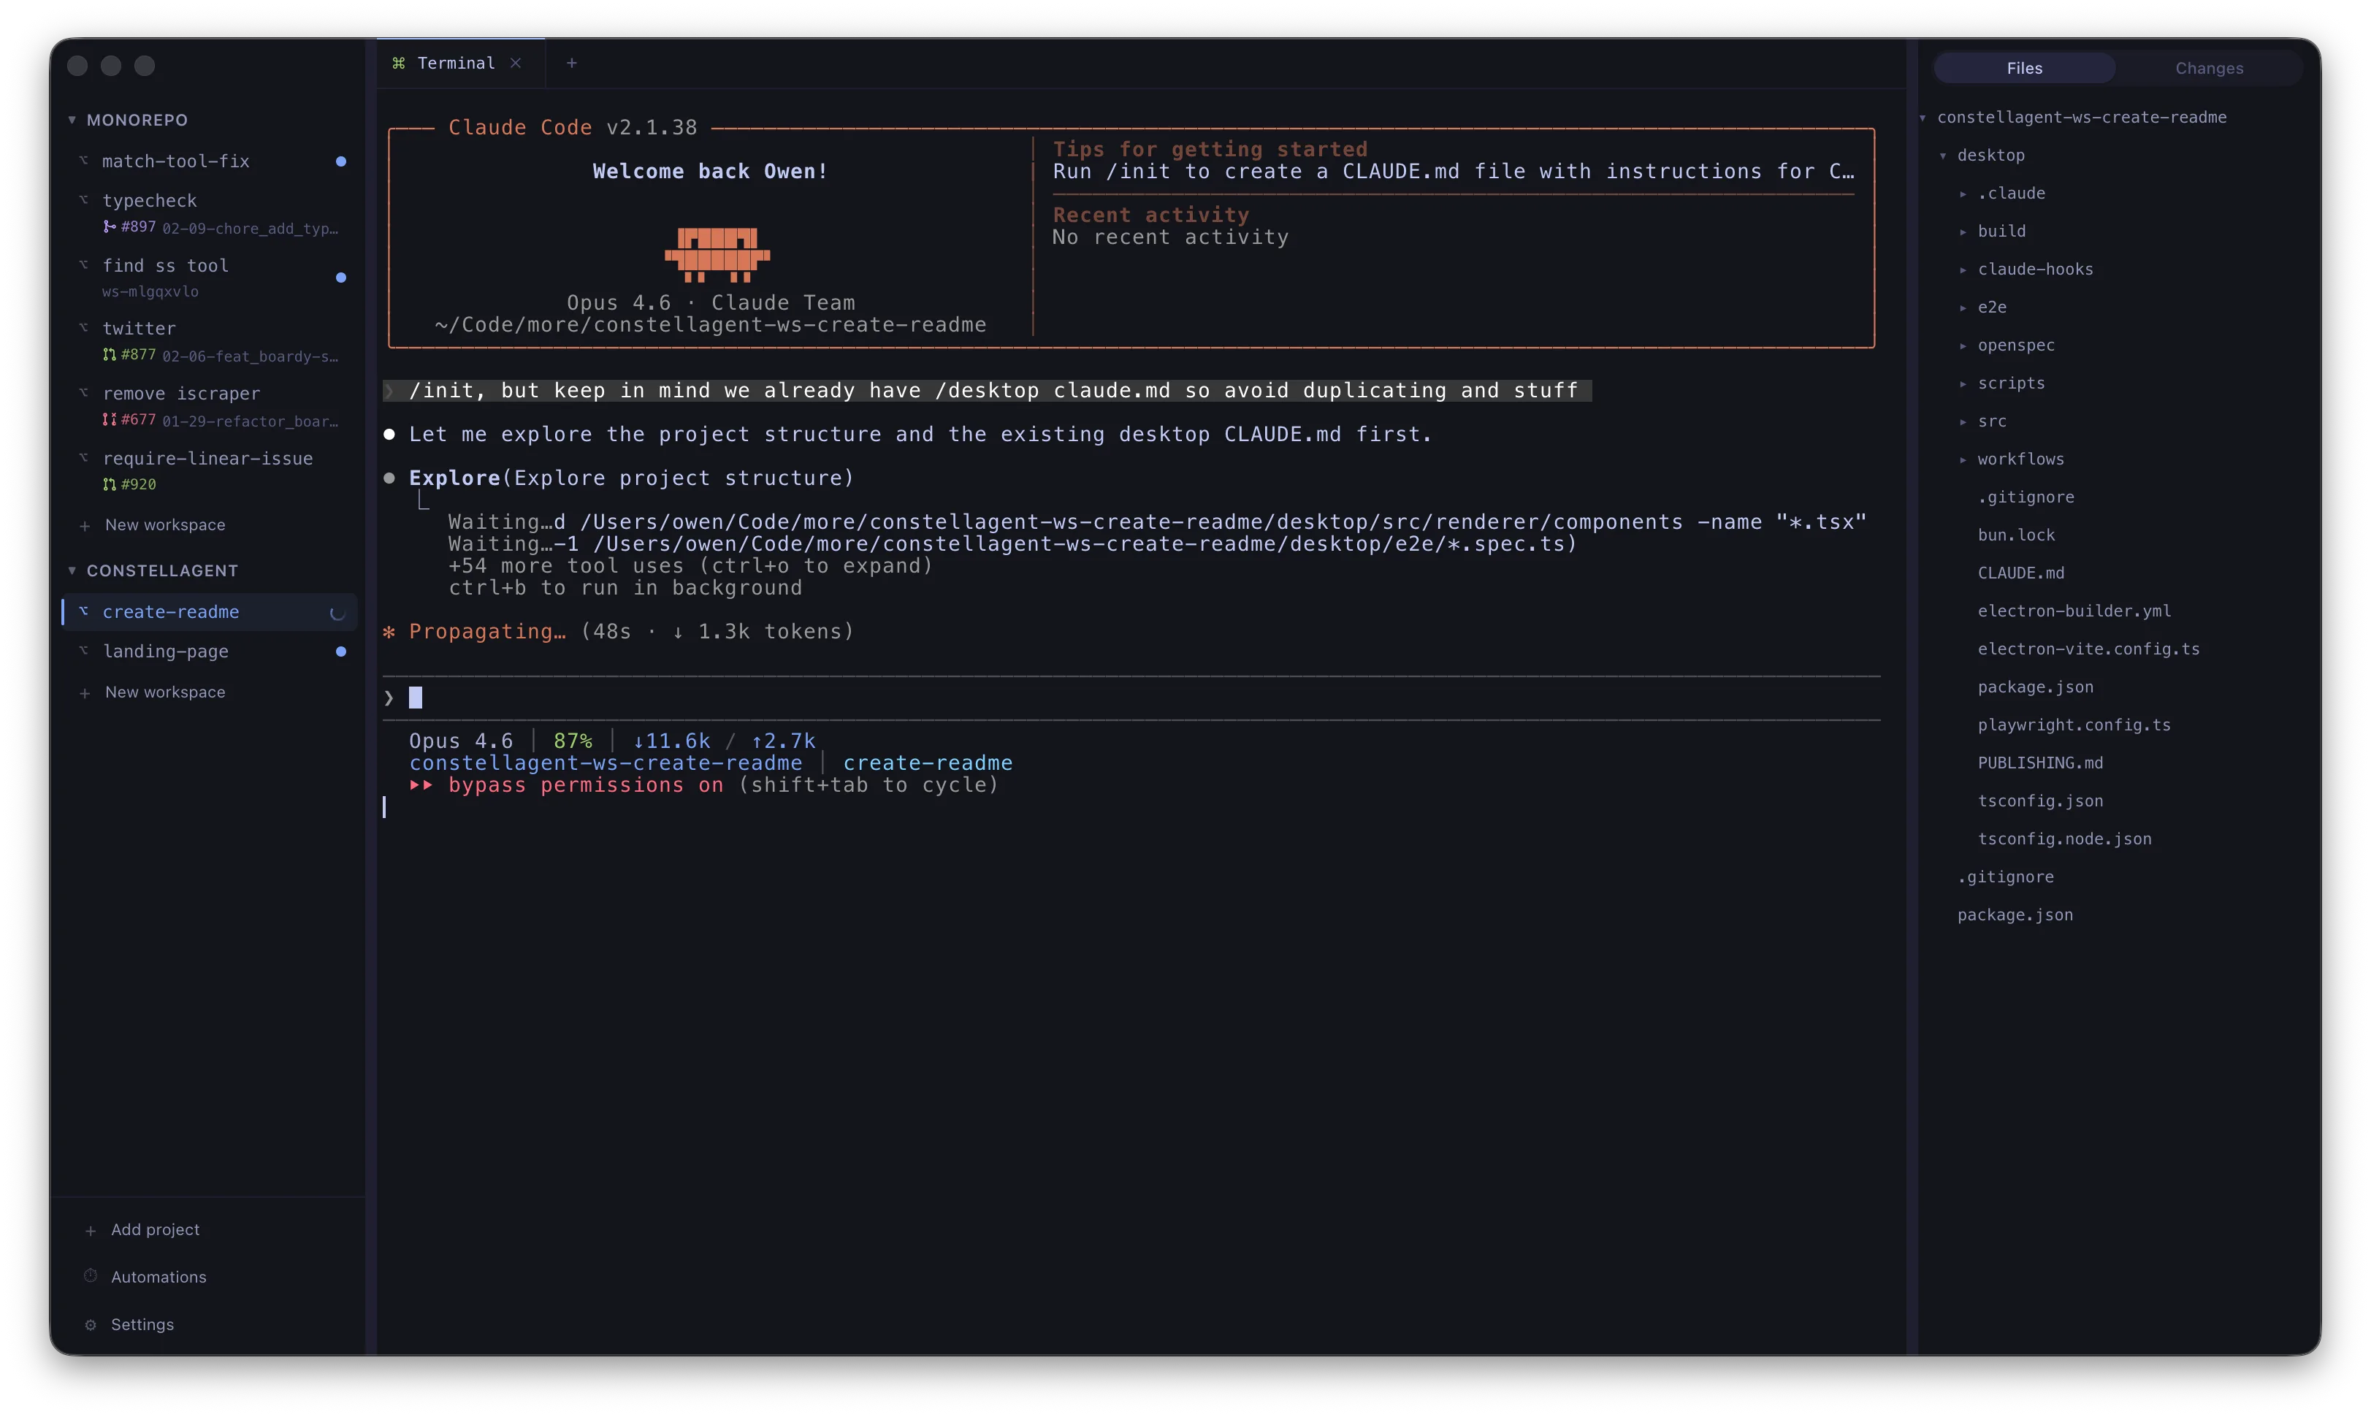Click the branch icon beside landing-page
This screenshot has width=2371, height=1417.
(x=84, y=650)
